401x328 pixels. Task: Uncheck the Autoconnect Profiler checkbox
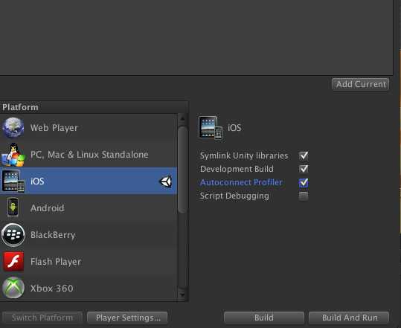coord(304,182)
